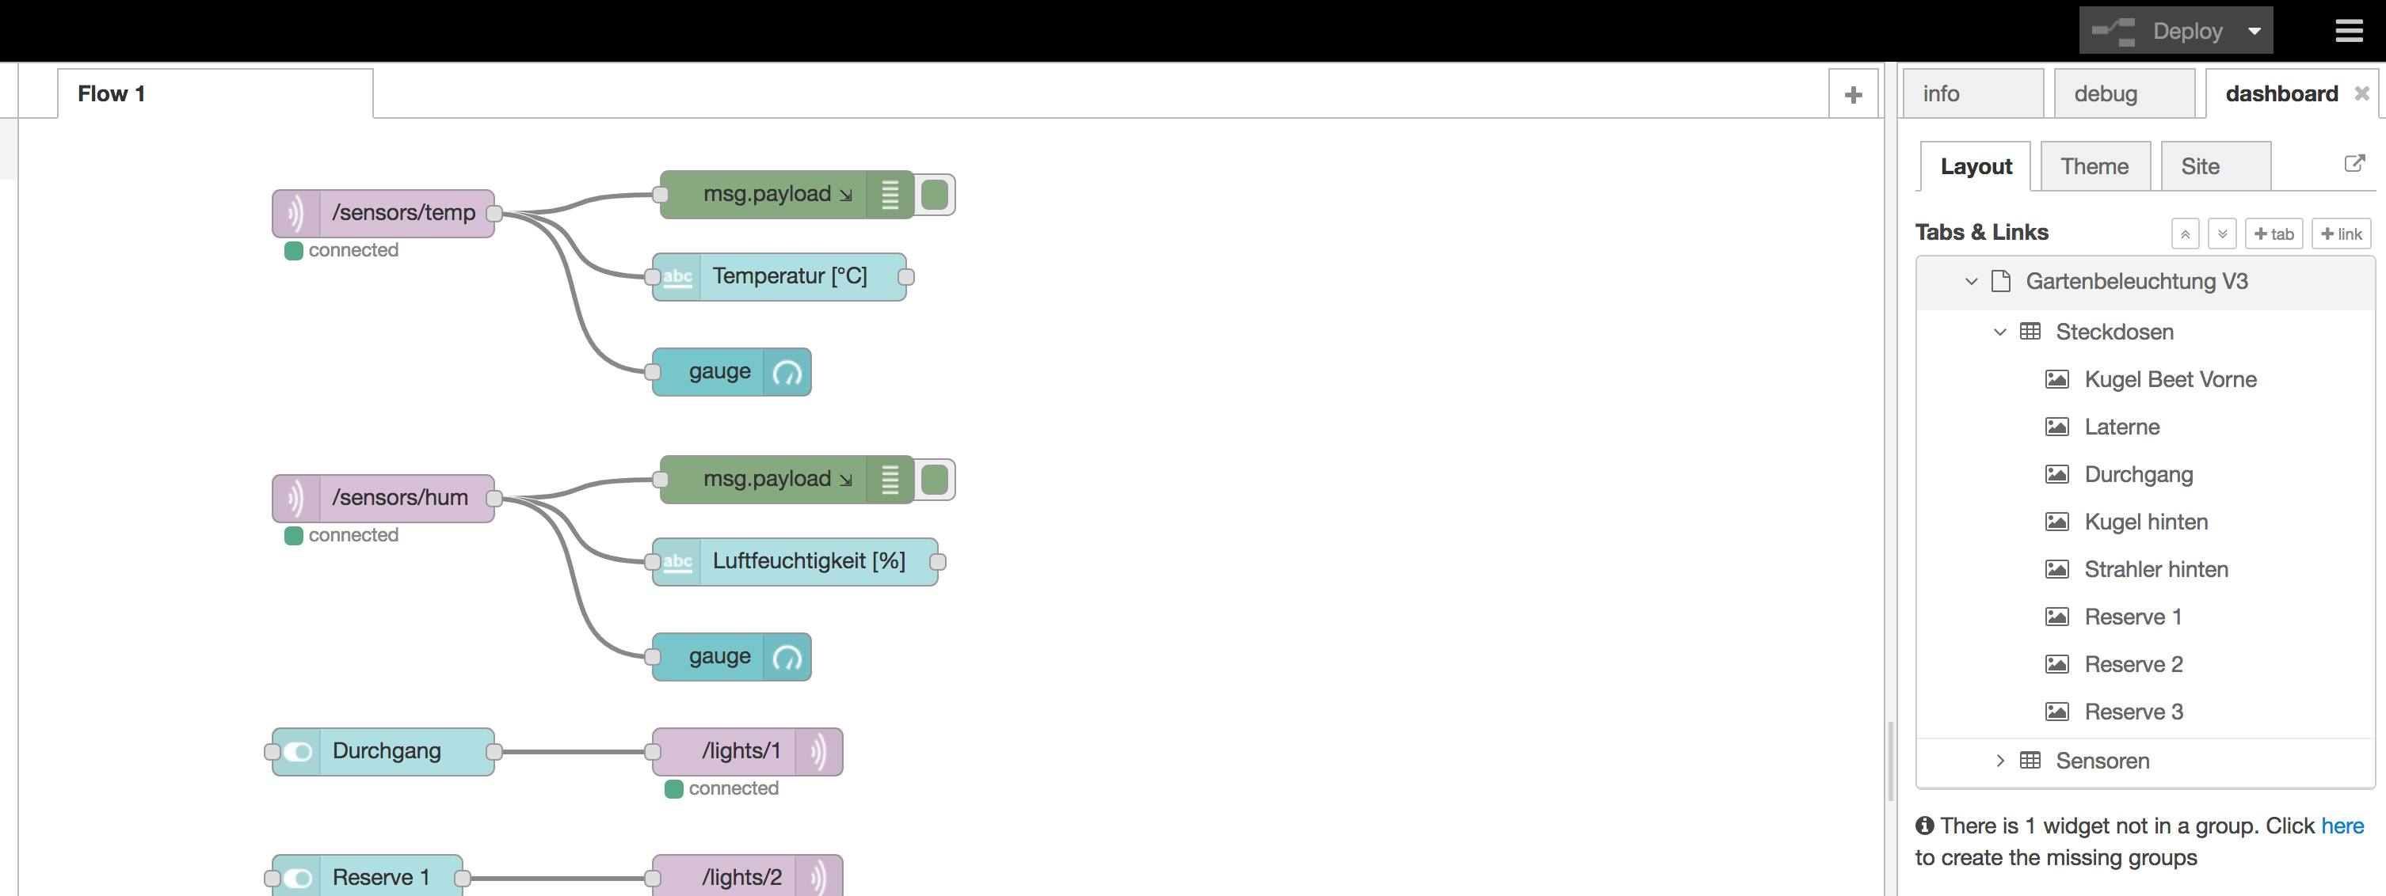Click the 'here' link to create groups

pyautogui.click(x=2342, y=826)
